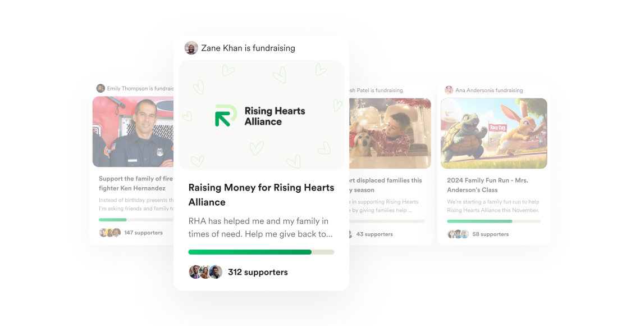Click supporter avatars beside 58 supporters
Screen dimensions: 640x326
tap(458, 234)
